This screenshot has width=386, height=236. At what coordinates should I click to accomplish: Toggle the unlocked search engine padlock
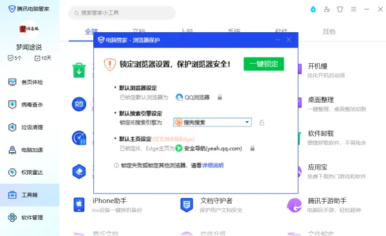[x=262, y=123]
